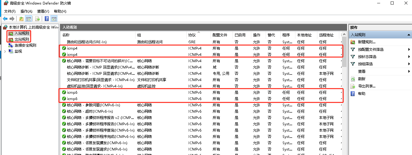Screen dimensions: 412x155
Task: Click the blue question mark Help toolbar icon
Action: tap(47, 19)
